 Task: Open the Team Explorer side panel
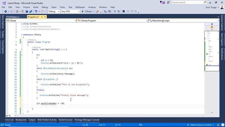point(222,40)
